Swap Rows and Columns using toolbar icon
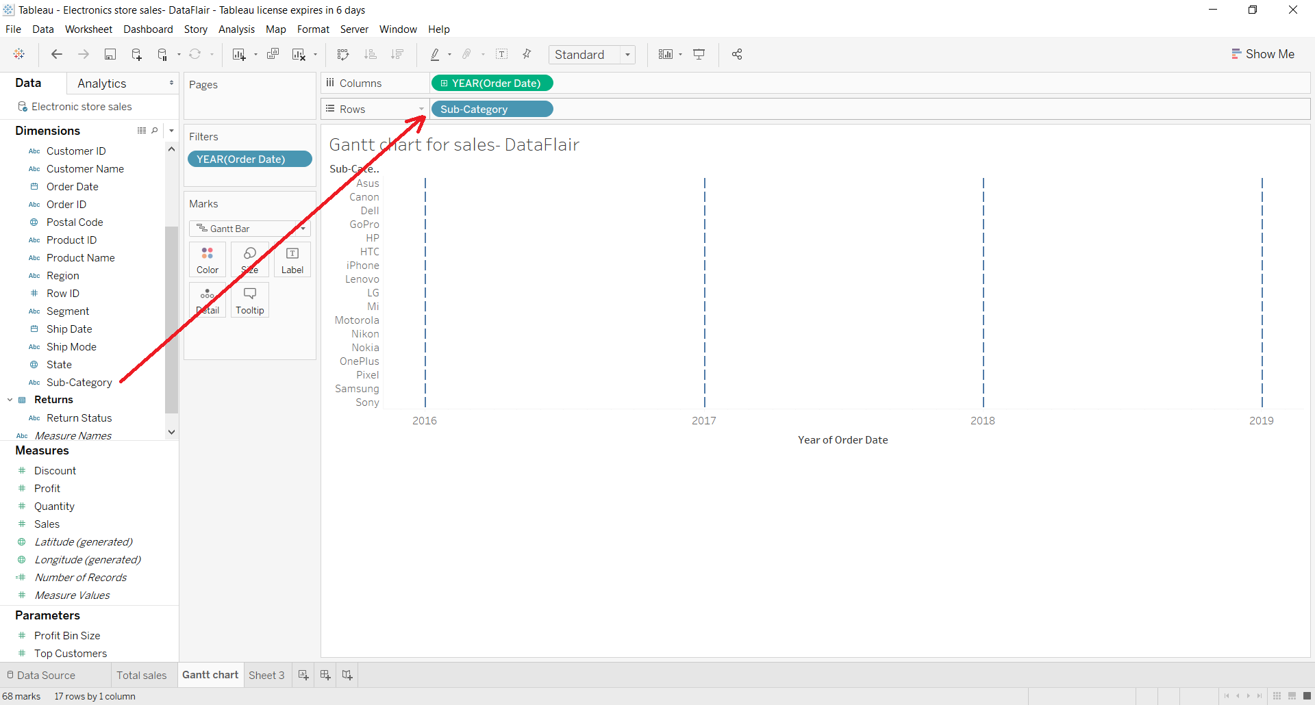This screenshot has width=1315, height=705. pyautogui.click(x=342, y=54)
